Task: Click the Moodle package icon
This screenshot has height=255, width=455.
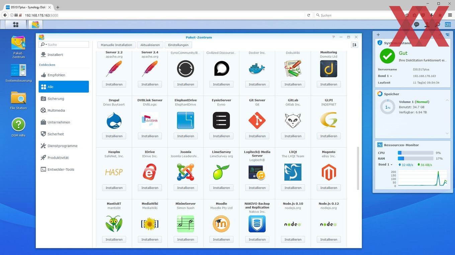Action: (x=221, y=224)
